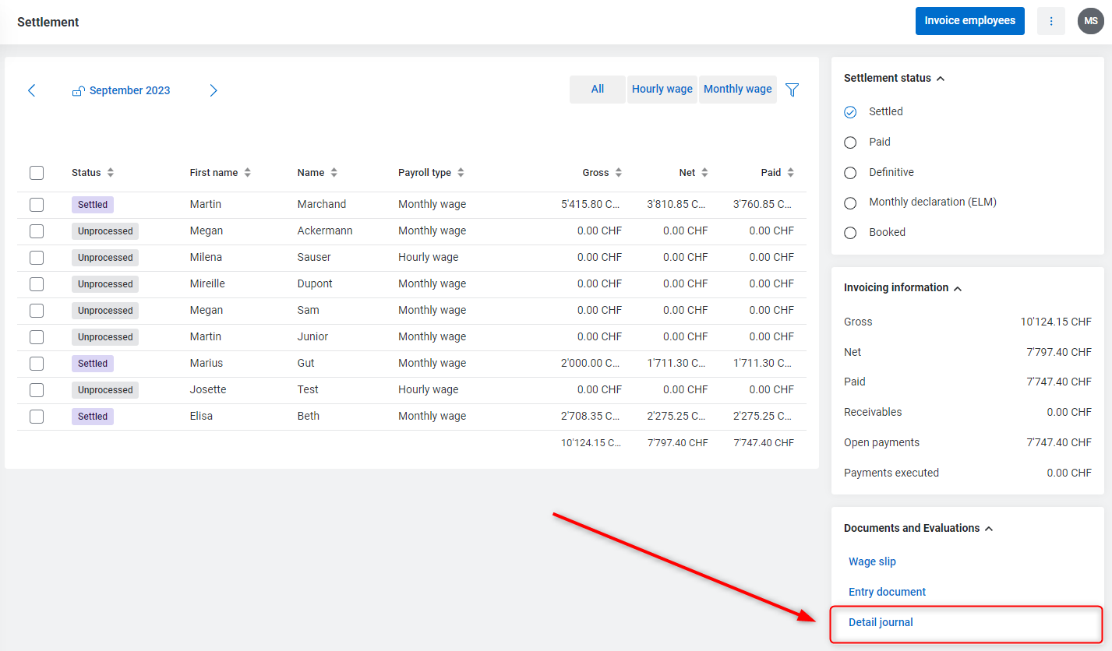Sort by Payroll type column arrows
The height and width of the screenshot is (651, 1112).
461,173
